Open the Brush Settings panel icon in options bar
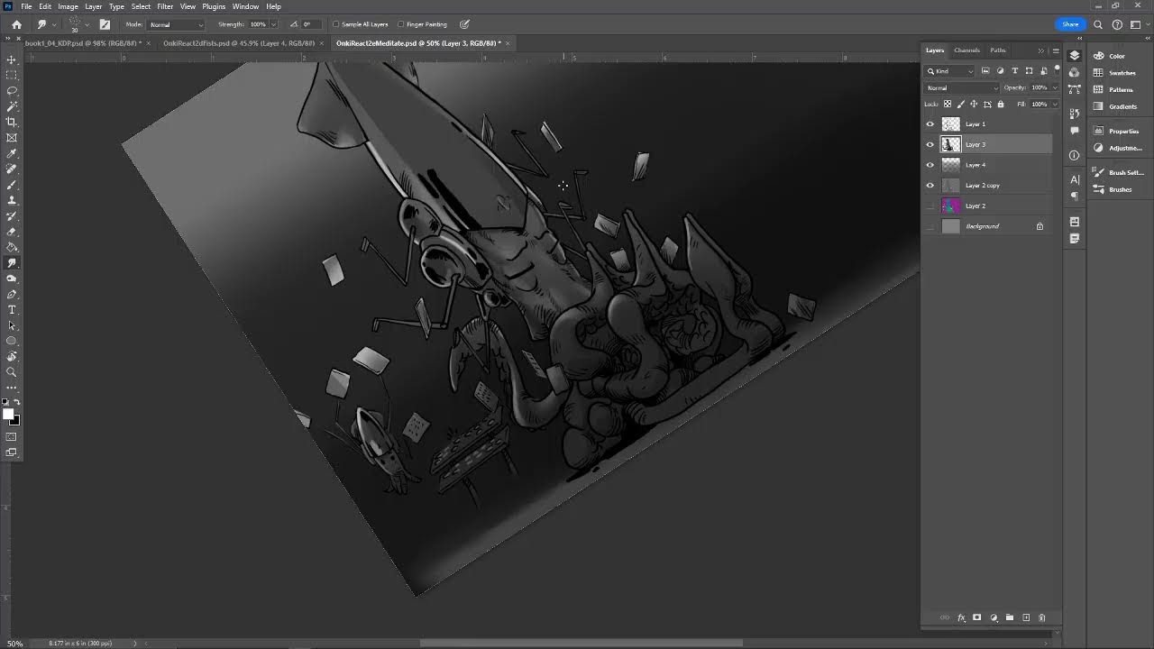The width and height of the screenshot is (1154, 649). tap(105, 24)
